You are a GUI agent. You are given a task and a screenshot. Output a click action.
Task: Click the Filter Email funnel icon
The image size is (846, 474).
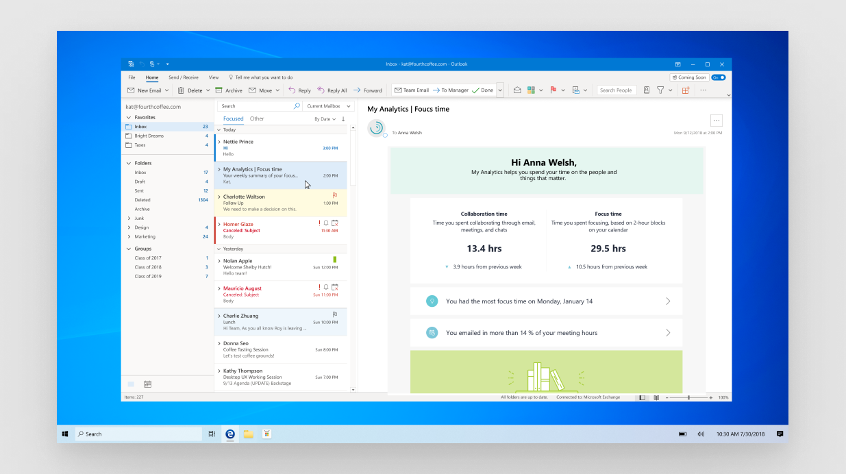point(660,90)
